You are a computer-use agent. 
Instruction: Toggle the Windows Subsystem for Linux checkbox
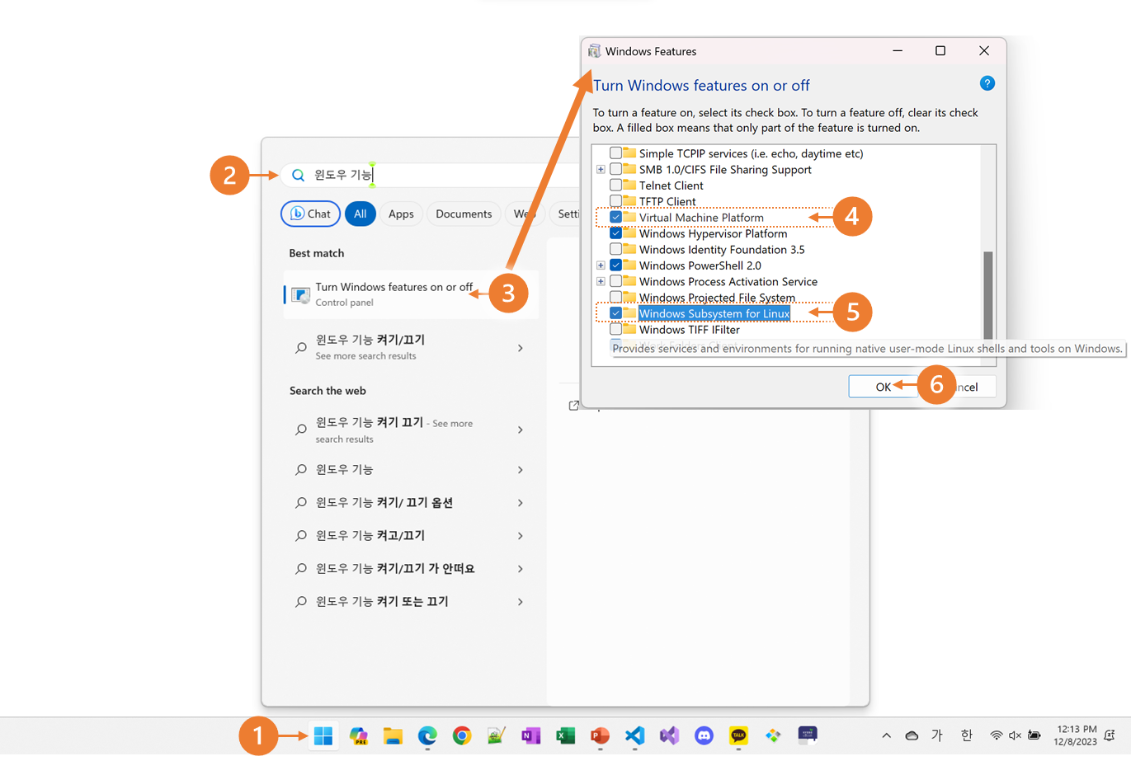click(x=615, y=313)
